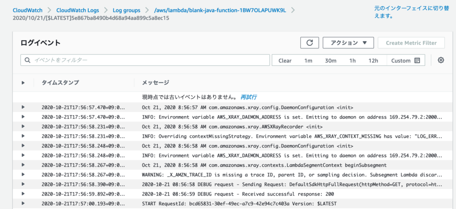Click the 再試行 retry link

[x=248, y=97]
